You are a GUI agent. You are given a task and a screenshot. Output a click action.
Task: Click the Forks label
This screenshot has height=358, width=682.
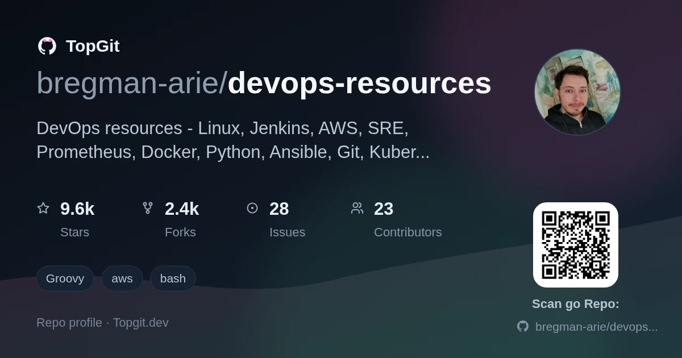tap(180, 232)
